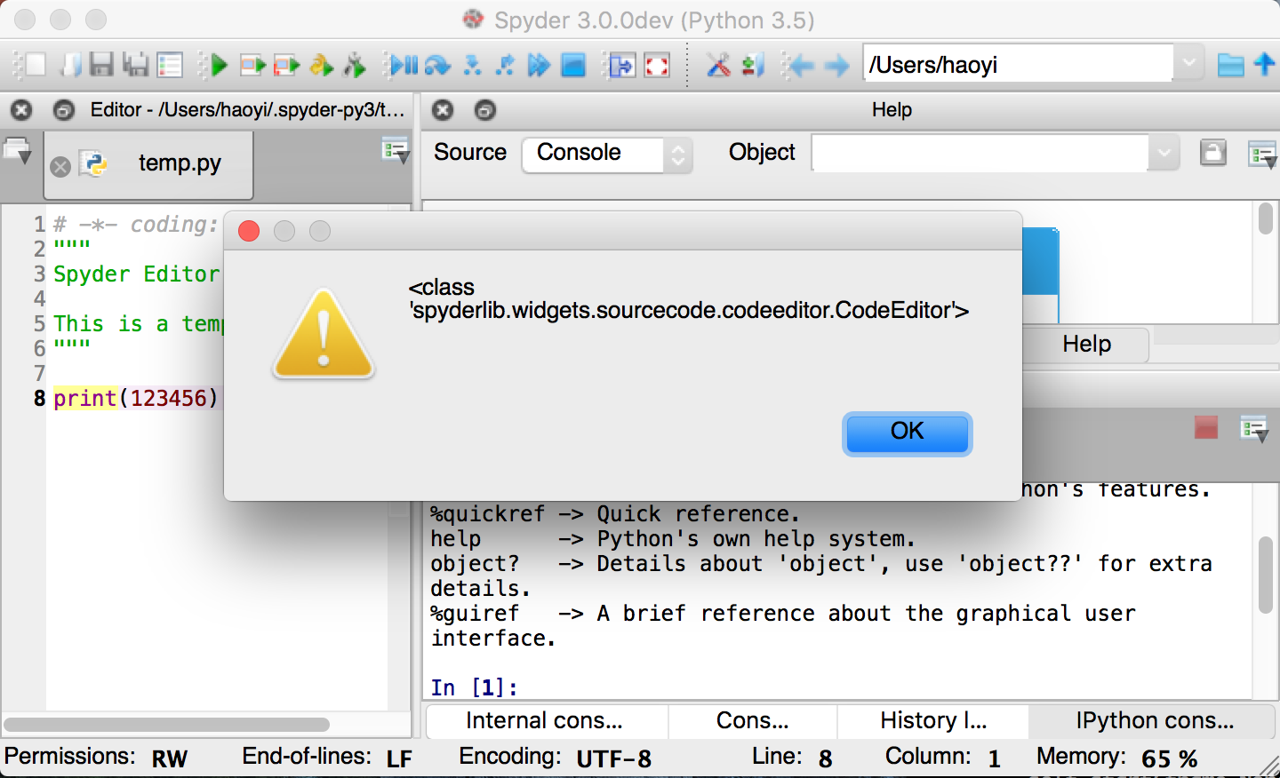This screenshot has width=1280, height=778.
Task: Click the debug Step over curved arrow icon
Action: (437, 65)
